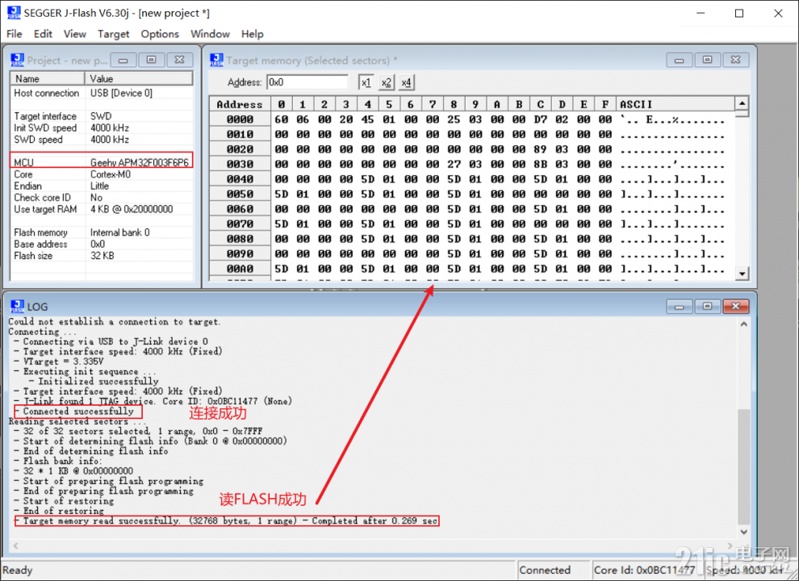Select memory row address 0060
799x581 pixels.
coord(240,209)
